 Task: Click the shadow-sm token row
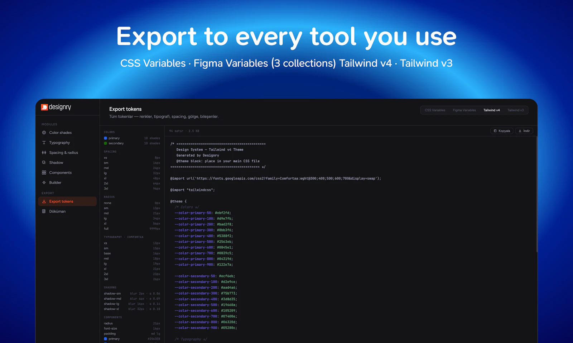132,294
